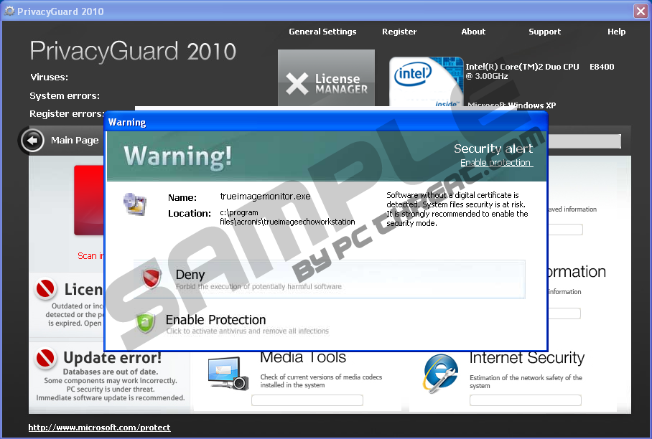Click the Intel inside logo
The width and height of the screenshot is (652, 439).
[x=426, y=82]
